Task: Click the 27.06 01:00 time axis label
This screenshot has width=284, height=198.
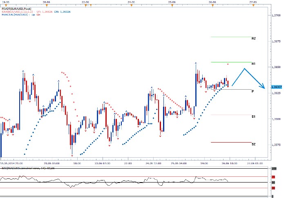Action: point(255,163)
